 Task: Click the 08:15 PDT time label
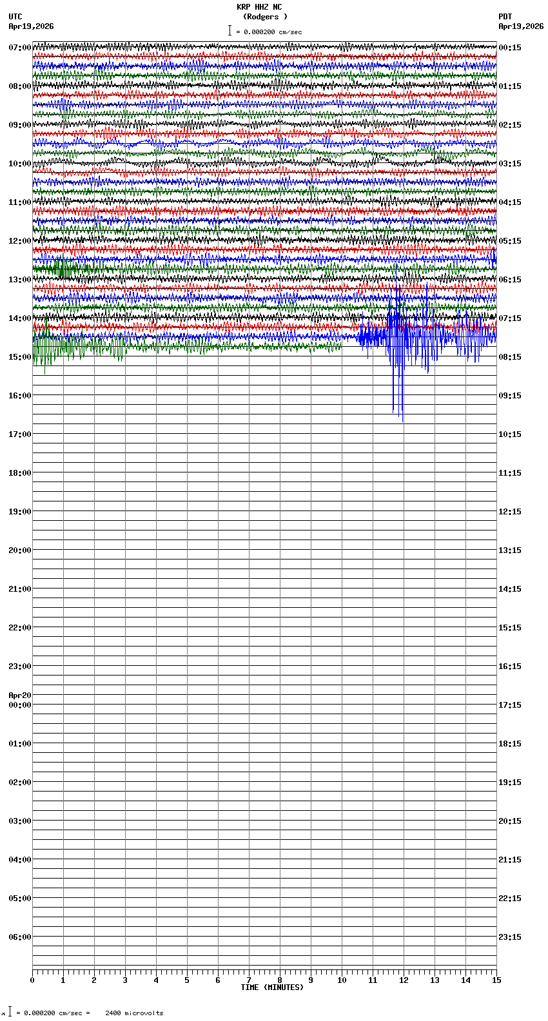coord(510,357)
